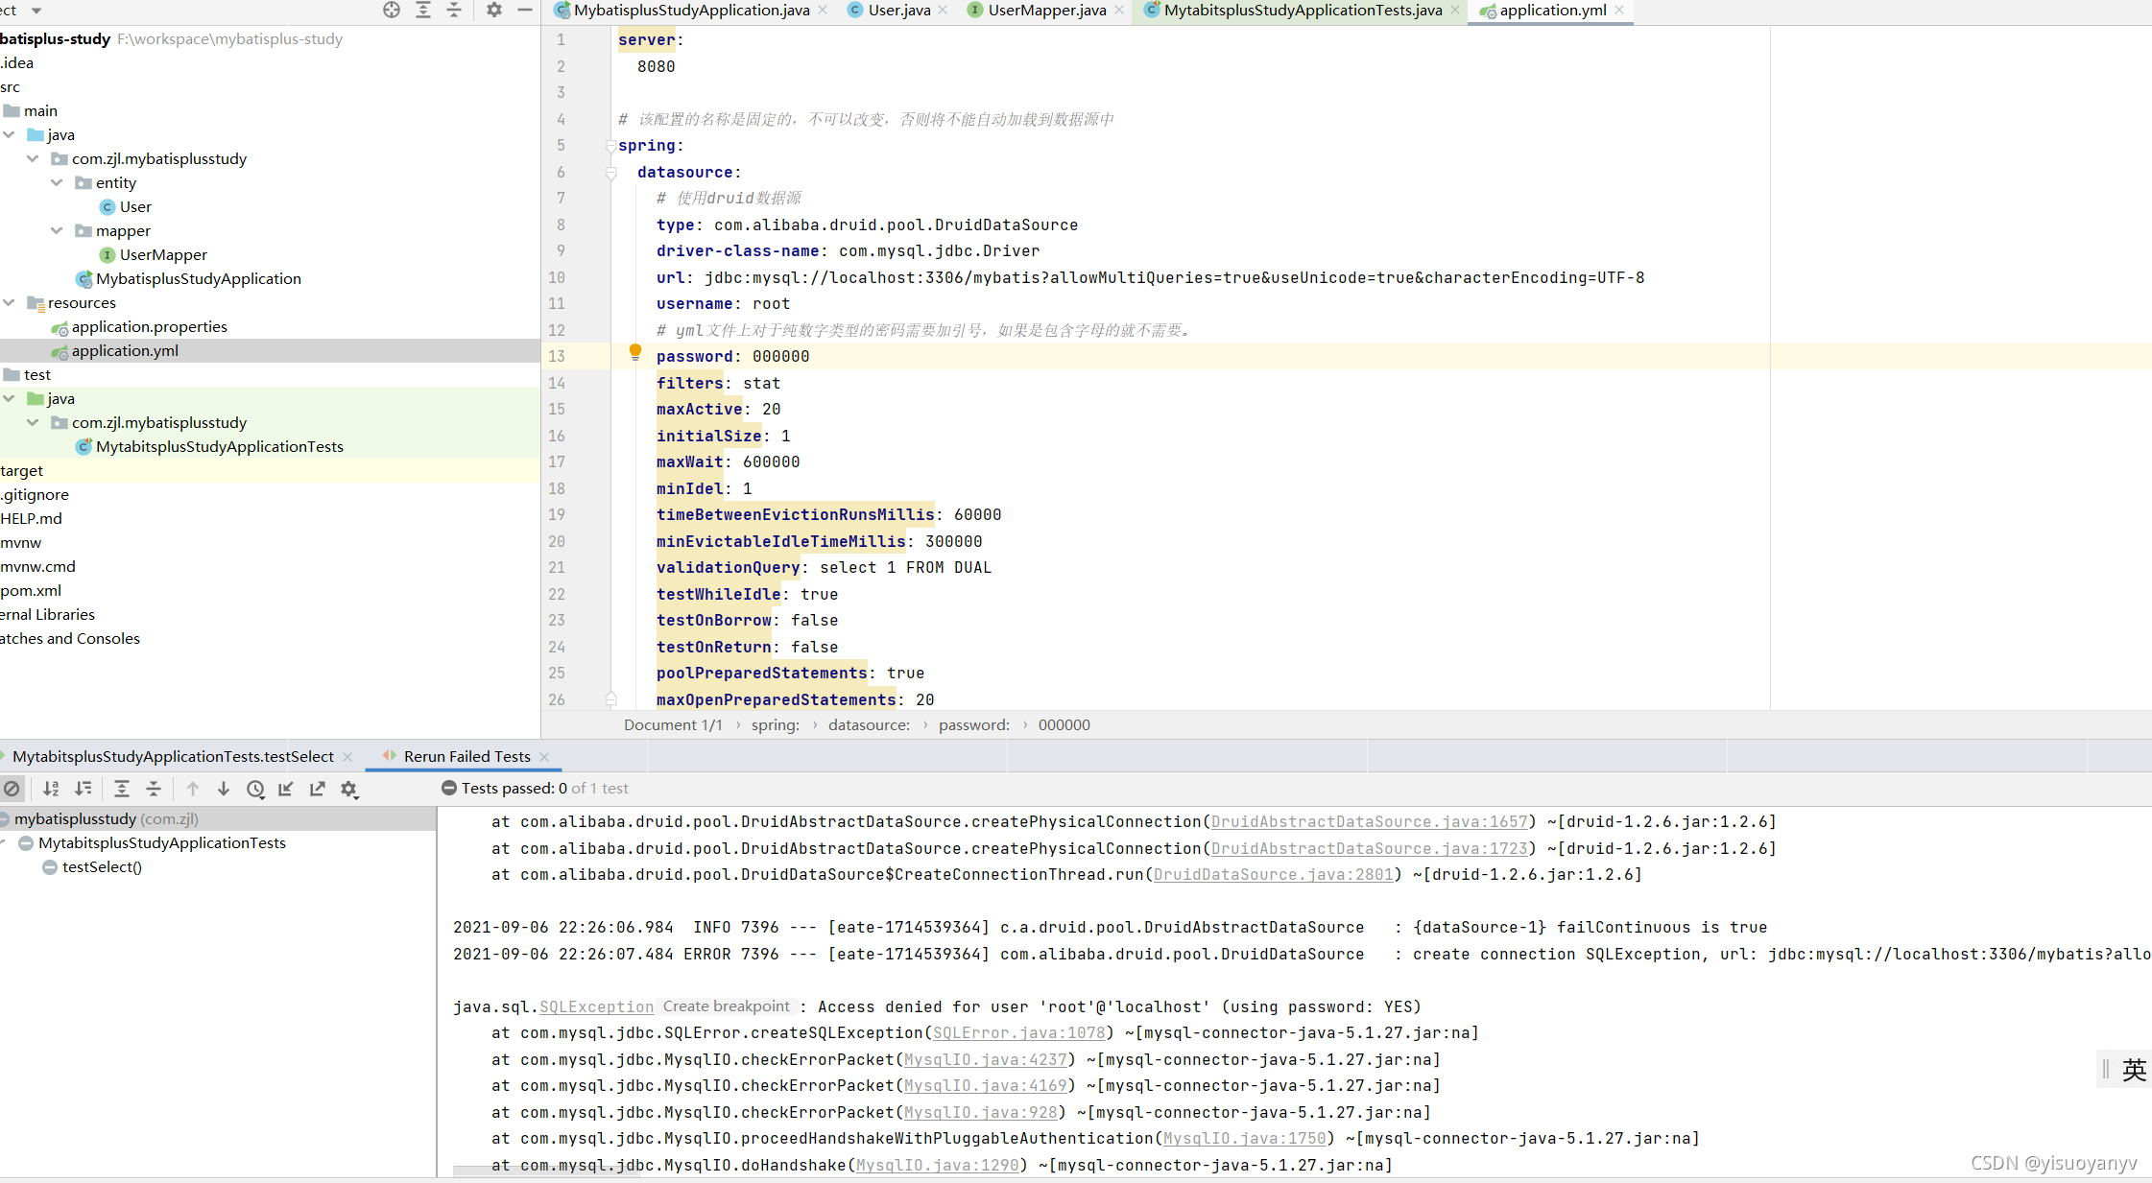Open DruidAbstractDataSource.java:1657 stack trace link
This screenshot has width=2152, height=1183.
(1369, 821)
